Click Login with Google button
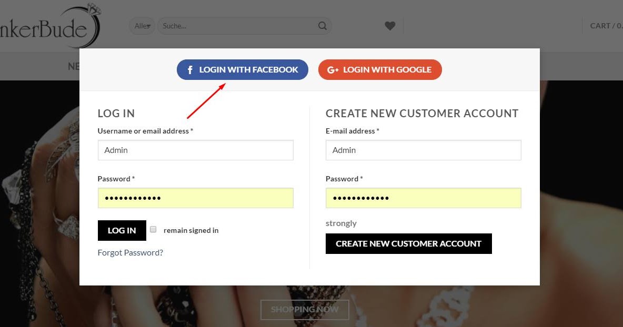 (x=380, y=69)
